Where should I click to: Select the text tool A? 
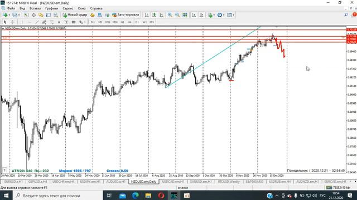59,22
